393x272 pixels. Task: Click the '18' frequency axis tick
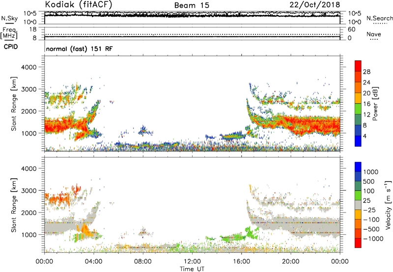(x=33, y=29)
